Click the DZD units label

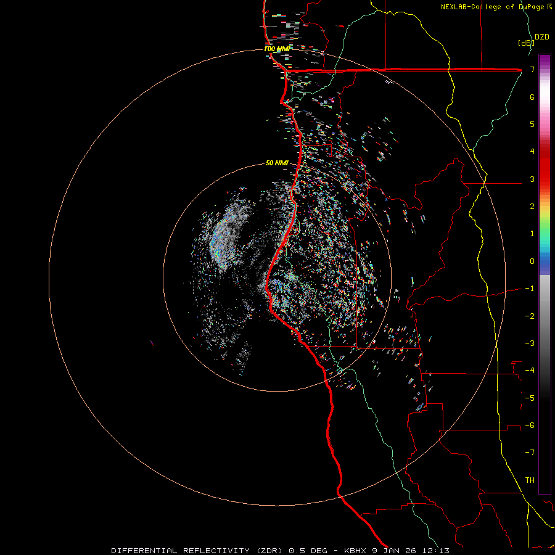click(x=541, y=37)
